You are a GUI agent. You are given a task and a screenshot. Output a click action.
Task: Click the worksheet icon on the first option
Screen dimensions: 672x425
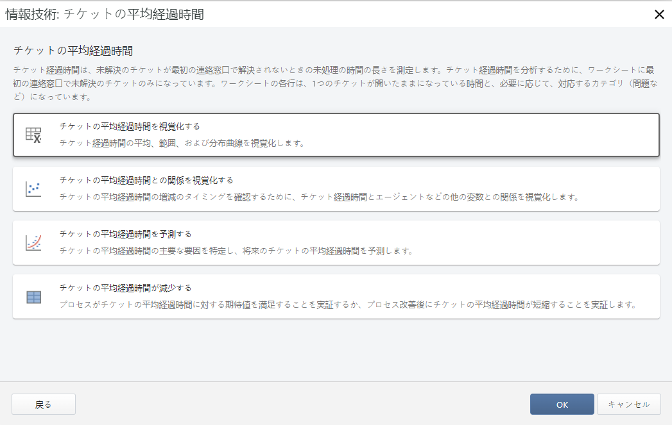point(33,135)
